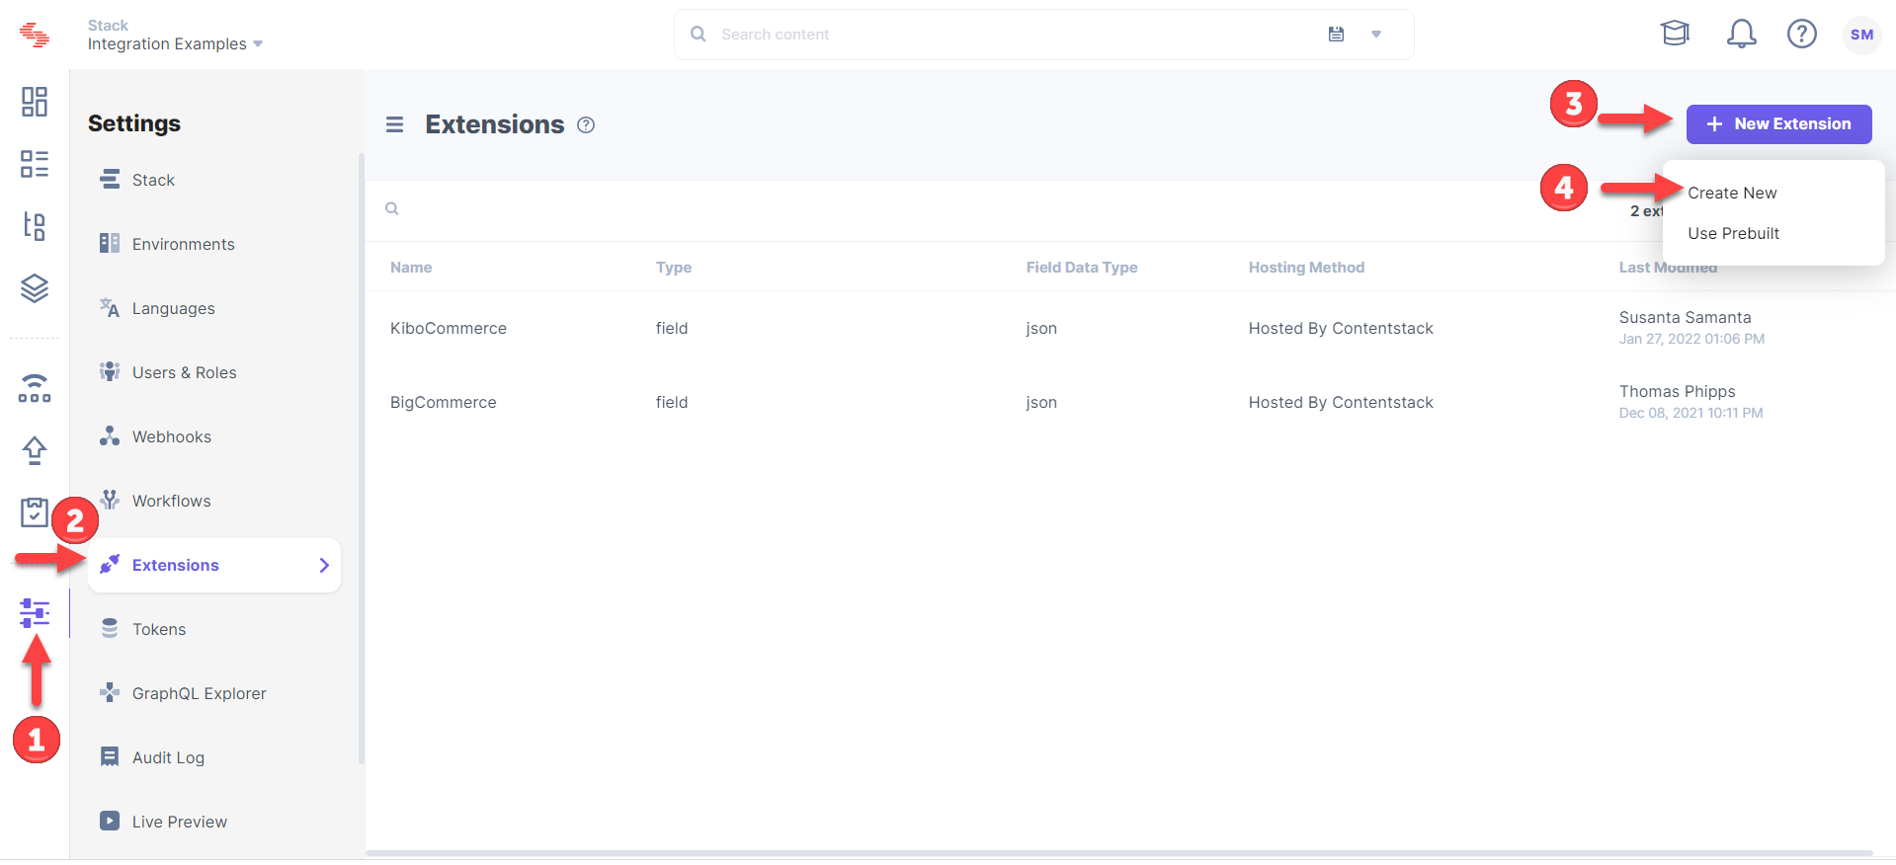Screen dimensions: 1896x865
Task: Open the Releases upload-arrow icon in left rail
Action: coord(35,450)
